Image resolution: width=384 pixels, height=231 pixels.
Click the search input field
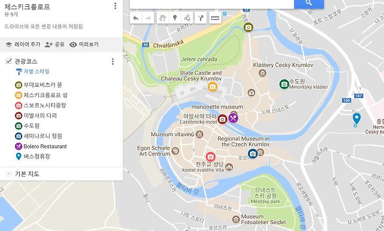pos(212,3)
